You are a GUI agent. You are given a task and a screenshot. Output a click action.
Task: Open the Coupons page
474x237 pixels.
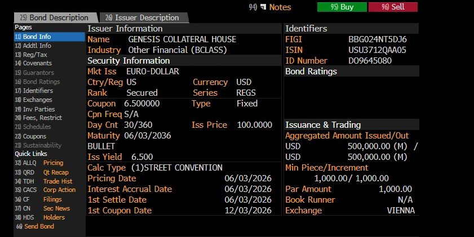(x=30, y=136)
